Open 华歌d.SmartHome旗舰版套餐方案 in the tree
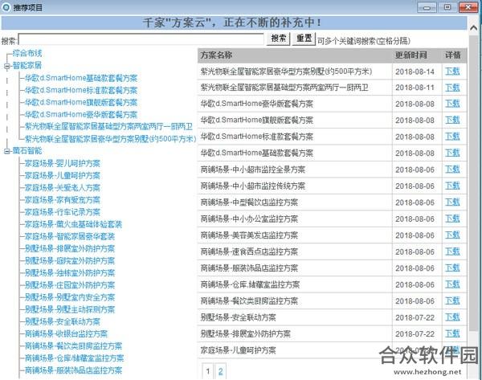482x380 pixels. pos(81,102)
